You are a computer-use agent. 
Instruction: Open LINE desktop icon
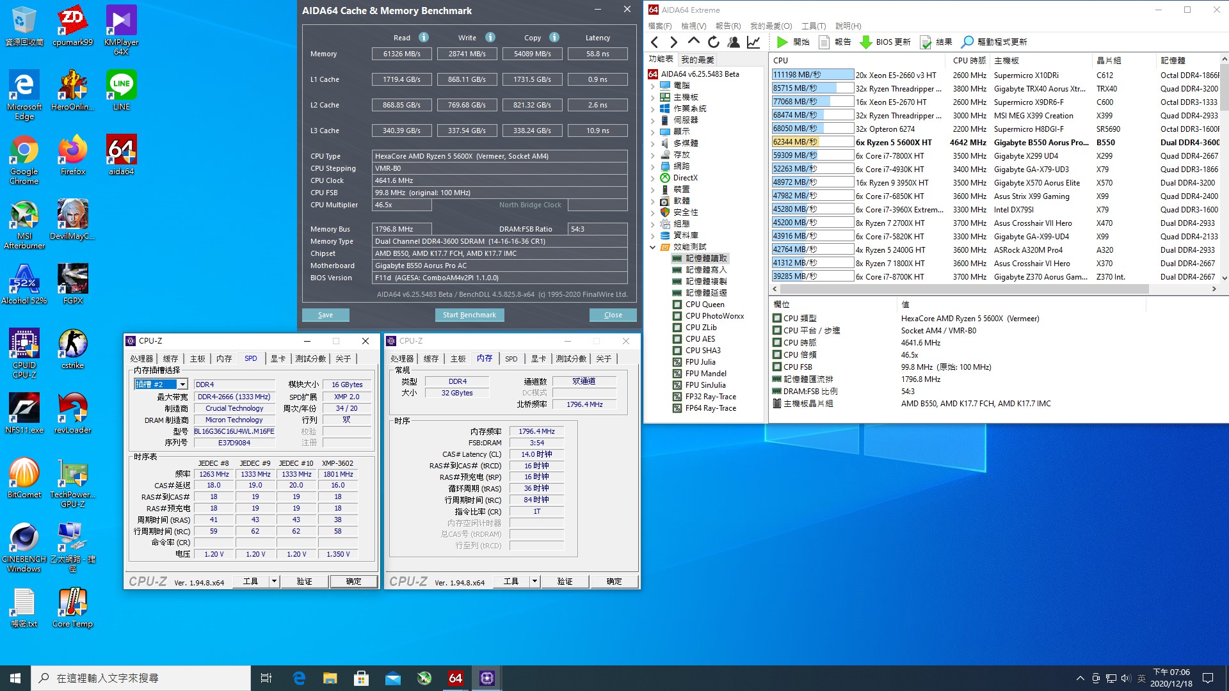pos(121,90)
